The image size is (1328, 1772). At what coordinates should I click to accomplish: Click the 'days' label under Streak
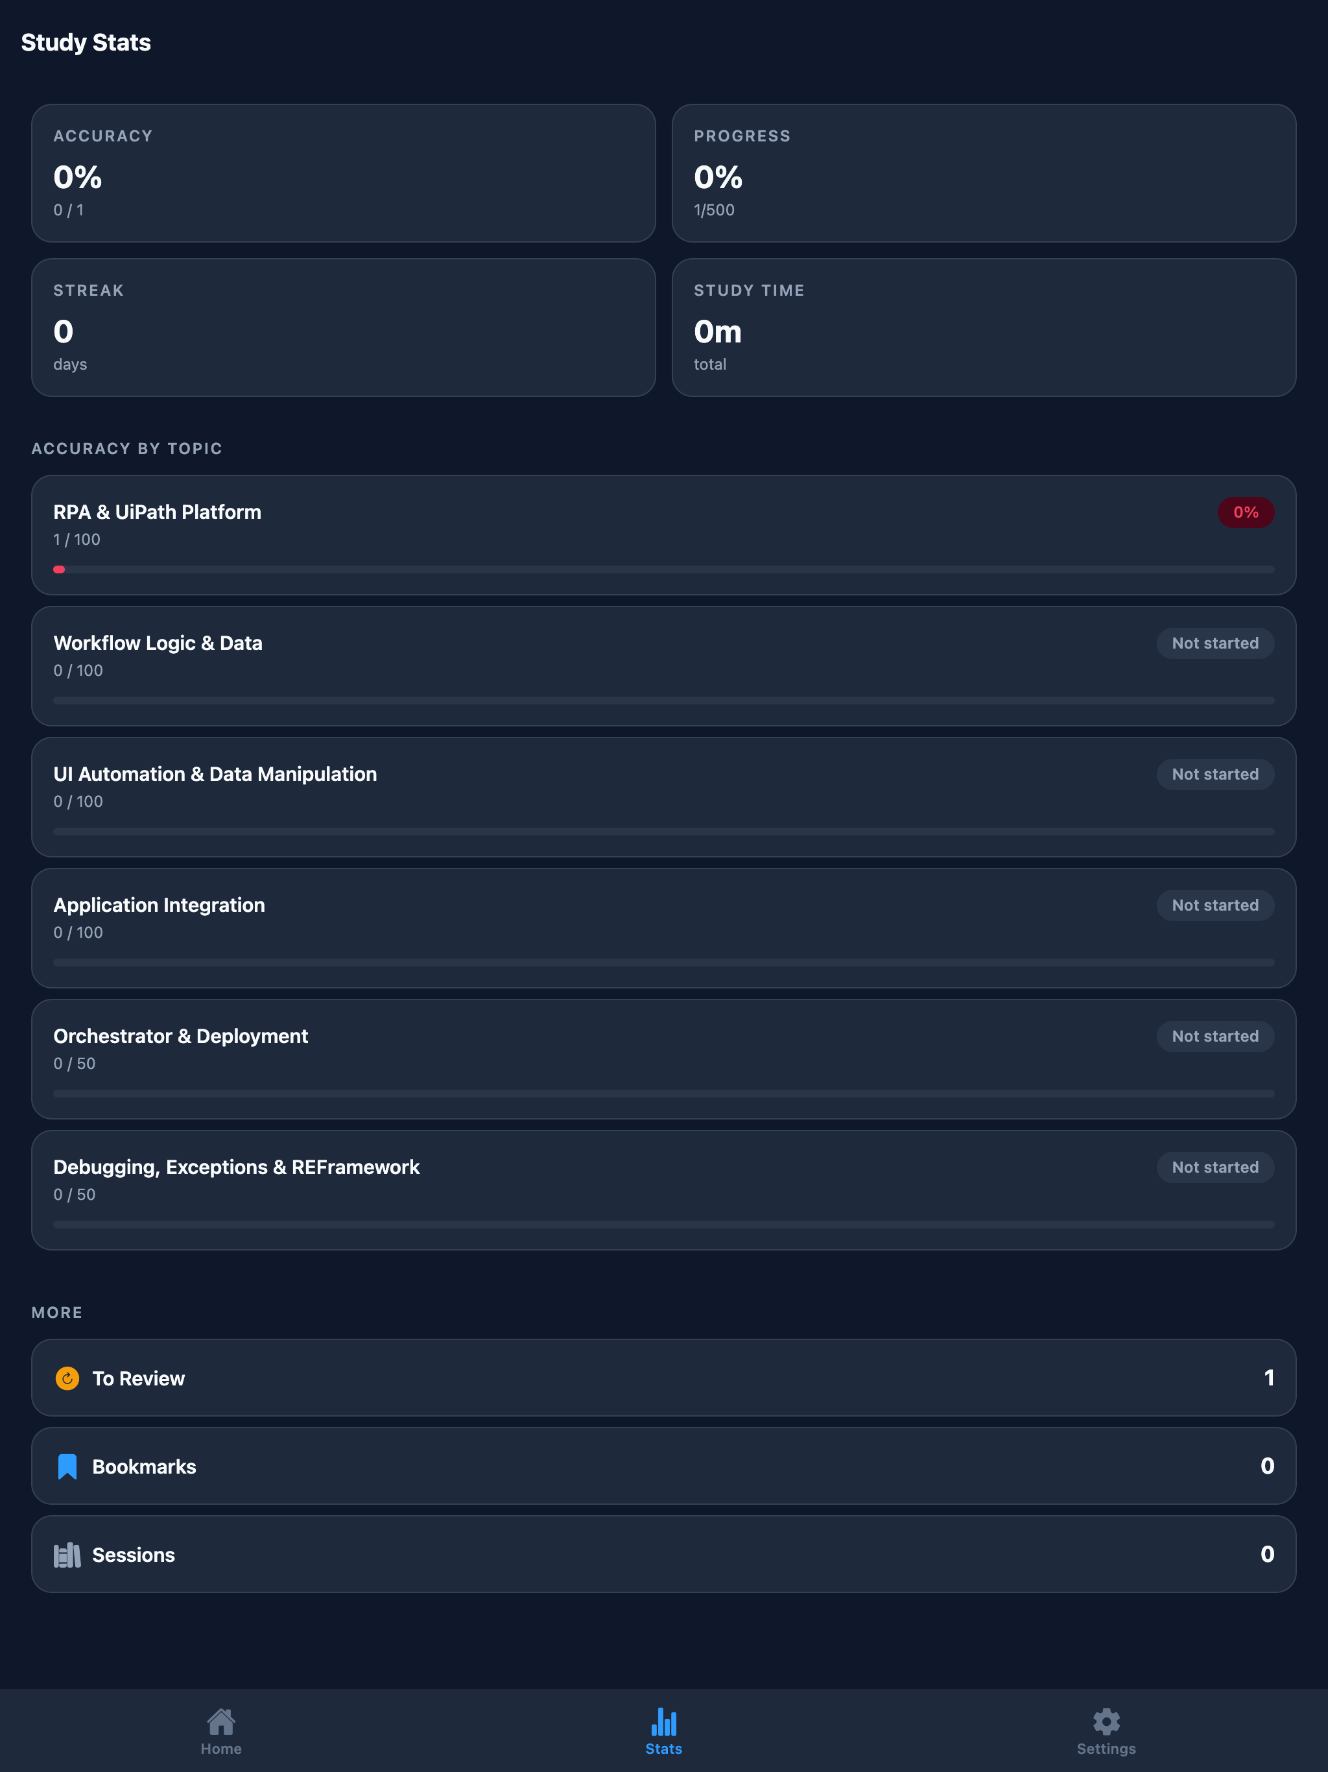(x=71, y=365)
